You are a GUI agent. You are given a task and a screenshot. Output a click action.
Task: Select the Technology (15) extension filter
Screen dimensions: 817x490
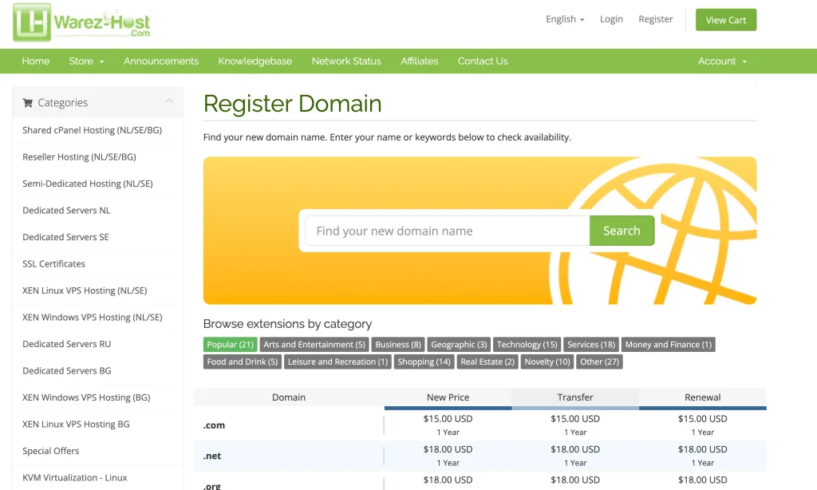coord(527,344)
